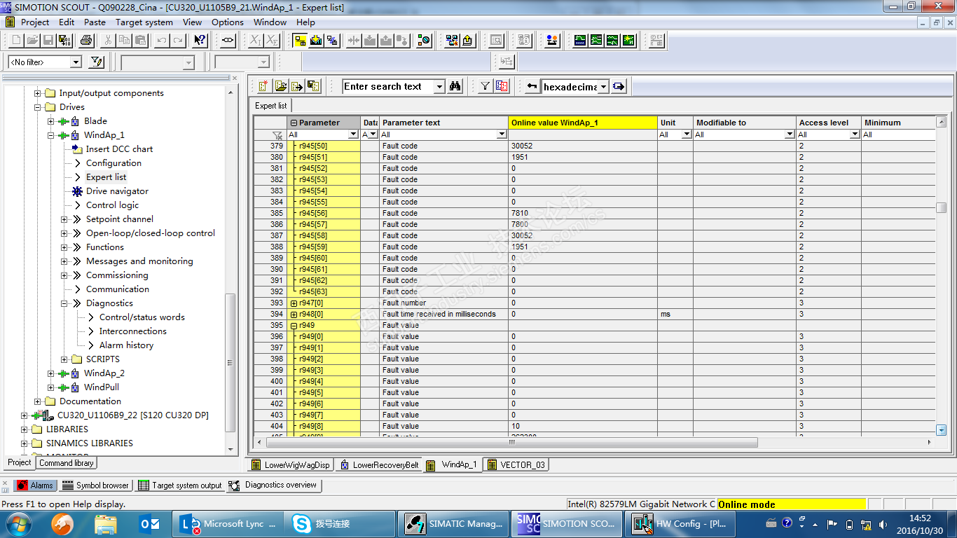Click the third green measuring function icon
Screen dimensions: 957x538
[x=612, y=41]
